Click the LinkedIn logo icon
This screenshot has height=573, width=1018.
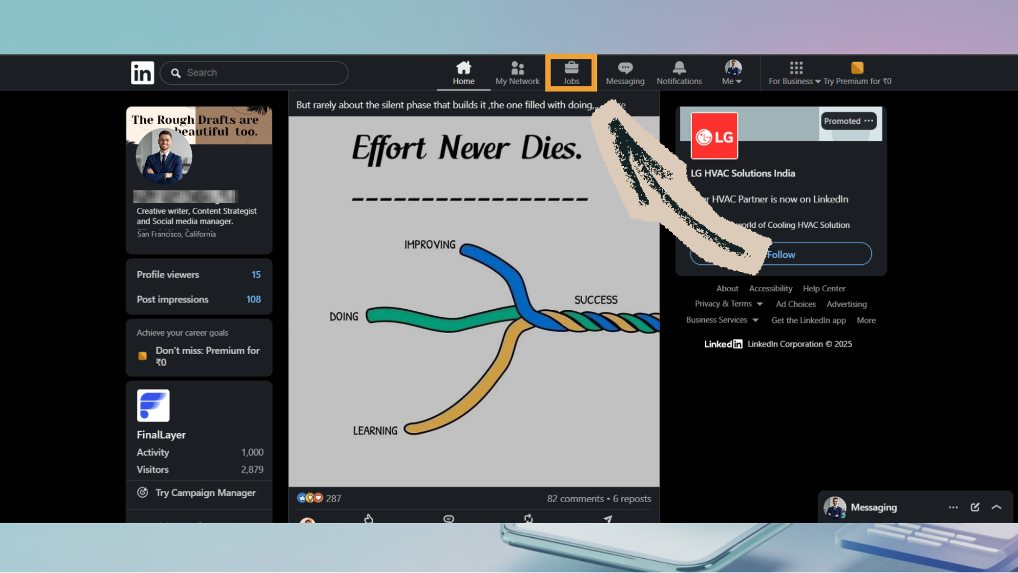(142, 73)
